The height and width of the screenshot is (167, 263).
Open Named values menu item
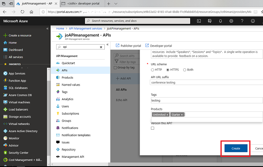(81, 85)
